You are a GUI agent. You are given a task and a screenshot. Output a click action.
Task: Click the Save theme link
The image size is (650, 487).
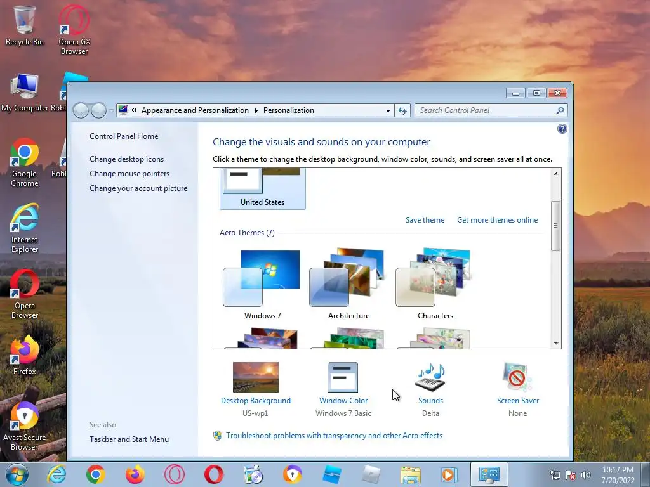coord(425,220)
